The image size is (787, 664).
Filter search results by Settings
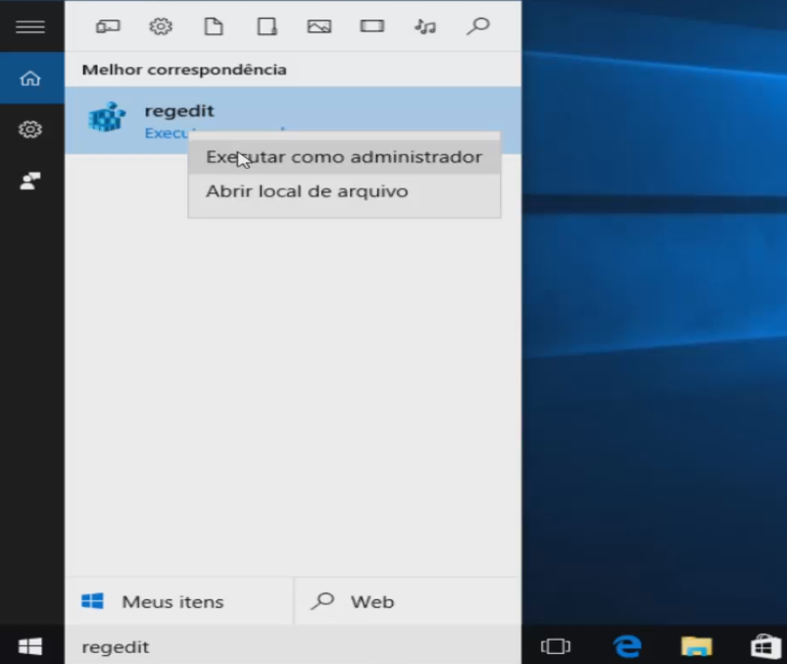tap(161, 26)
